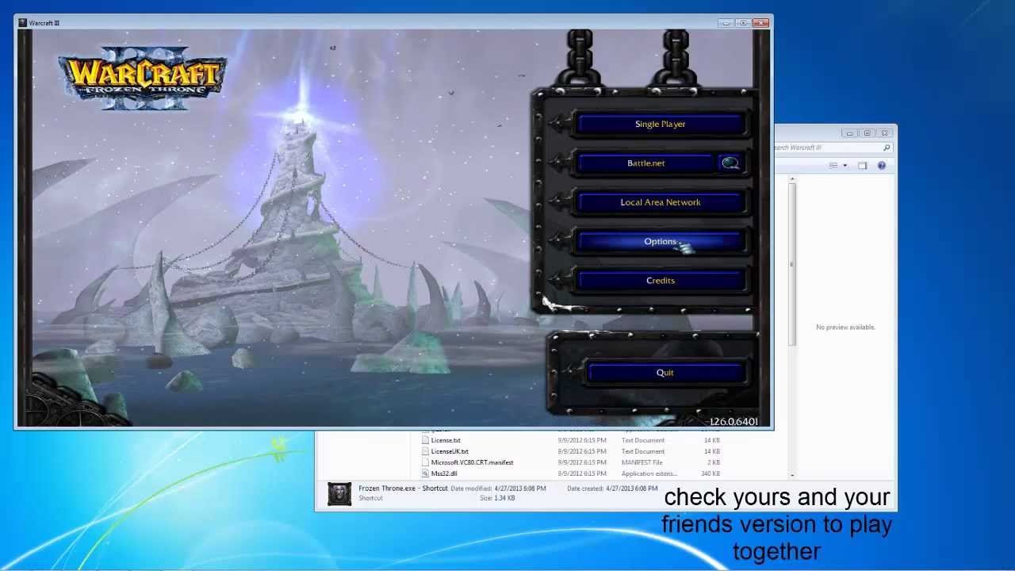Click the scroll-down arrow of Explorer file list
The image size is (1015, 571).
coord(791,474)
